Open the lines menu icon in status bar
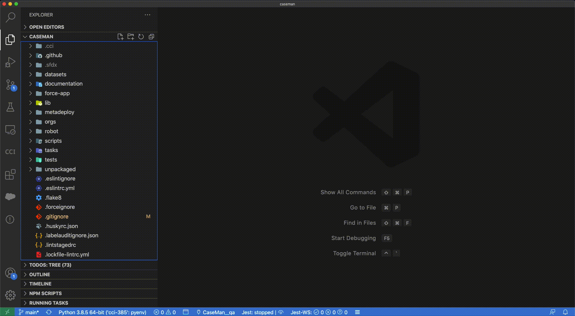The height and width of the screenshot is (316, 575). pyautogui.click(x=357, y=312)
